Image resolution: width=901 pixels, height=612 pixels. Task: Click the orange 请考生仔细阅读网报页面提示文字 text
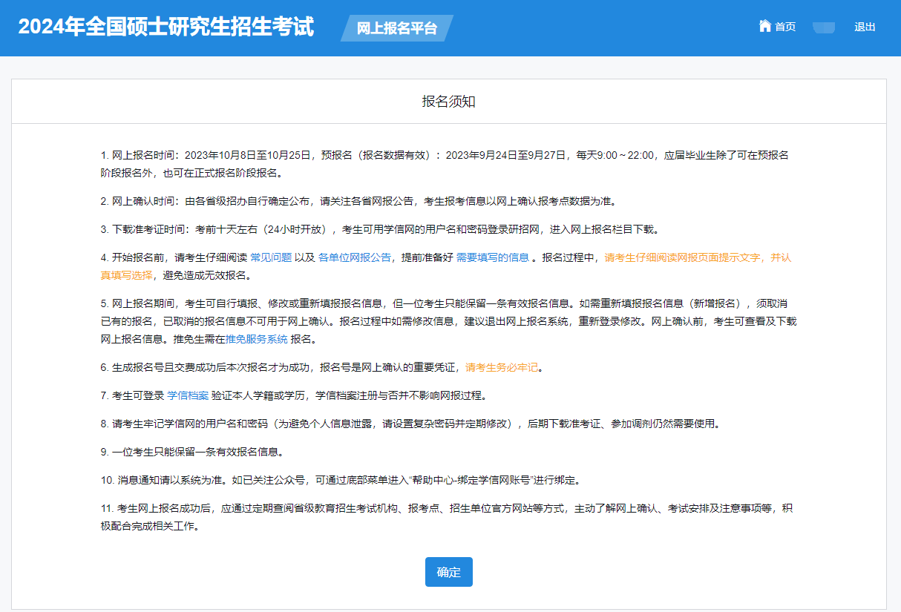(x=698, y=257)
